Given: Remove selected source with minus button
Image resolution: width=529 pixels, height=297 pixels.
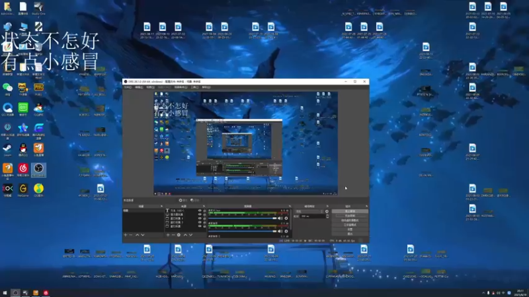Looking at the screenshot, I should click(173, 235).
